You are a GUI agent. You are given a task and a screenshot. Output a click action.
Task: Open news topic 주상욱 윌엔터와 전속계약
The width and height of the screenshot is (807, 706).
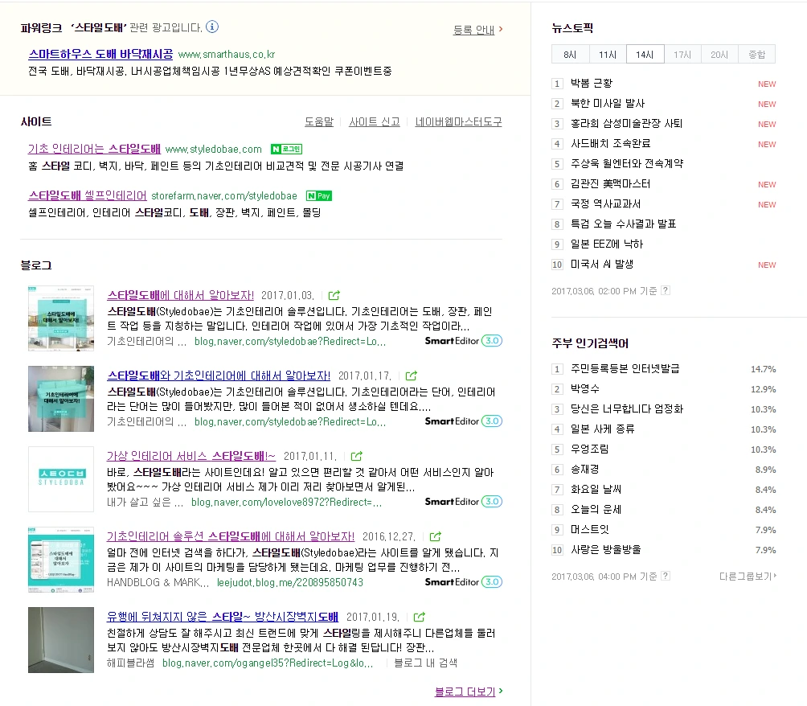627,164
